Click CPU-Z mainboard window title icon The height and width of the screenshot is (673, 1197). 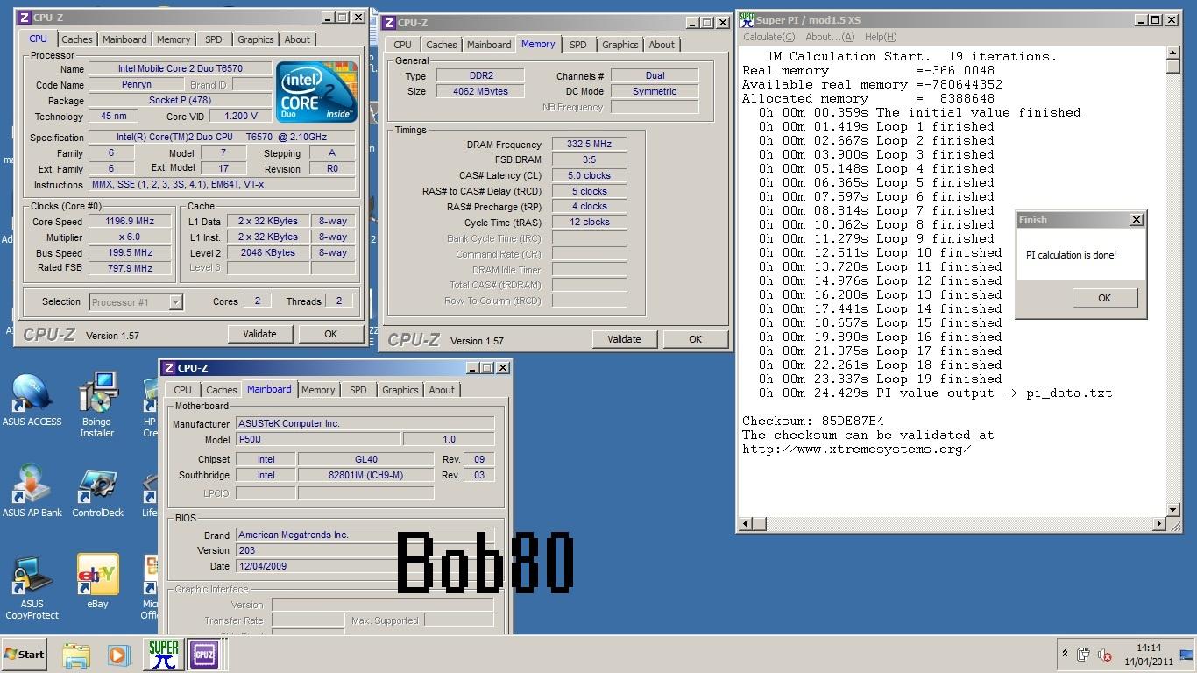click(x=169, y=368)
